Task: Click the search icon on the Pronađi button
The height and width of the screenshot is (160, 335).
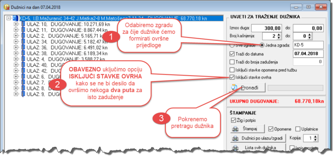Action: (x=234, y=87)
